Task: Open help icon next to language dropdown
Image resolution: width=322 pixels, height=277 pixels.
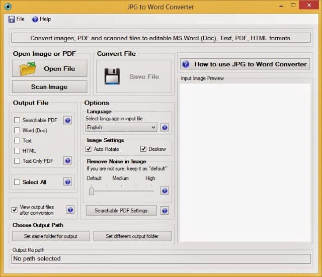Action: click(165, 128)
